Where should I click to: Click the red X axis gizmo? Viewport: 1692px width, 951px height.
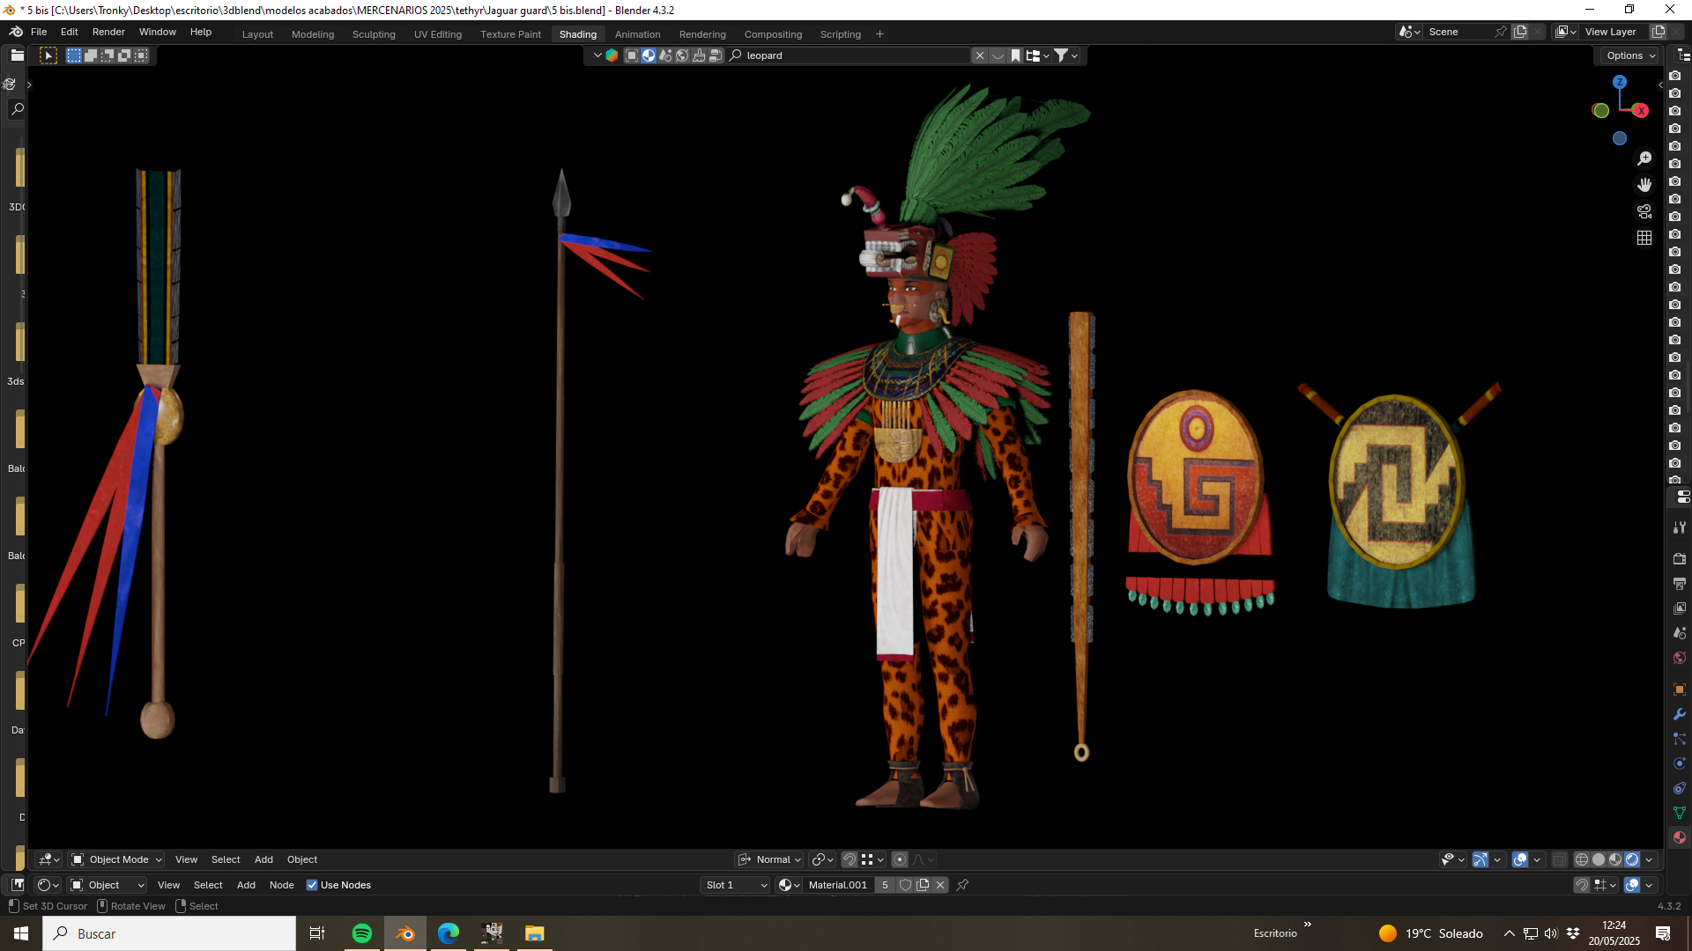[1641, 110]
